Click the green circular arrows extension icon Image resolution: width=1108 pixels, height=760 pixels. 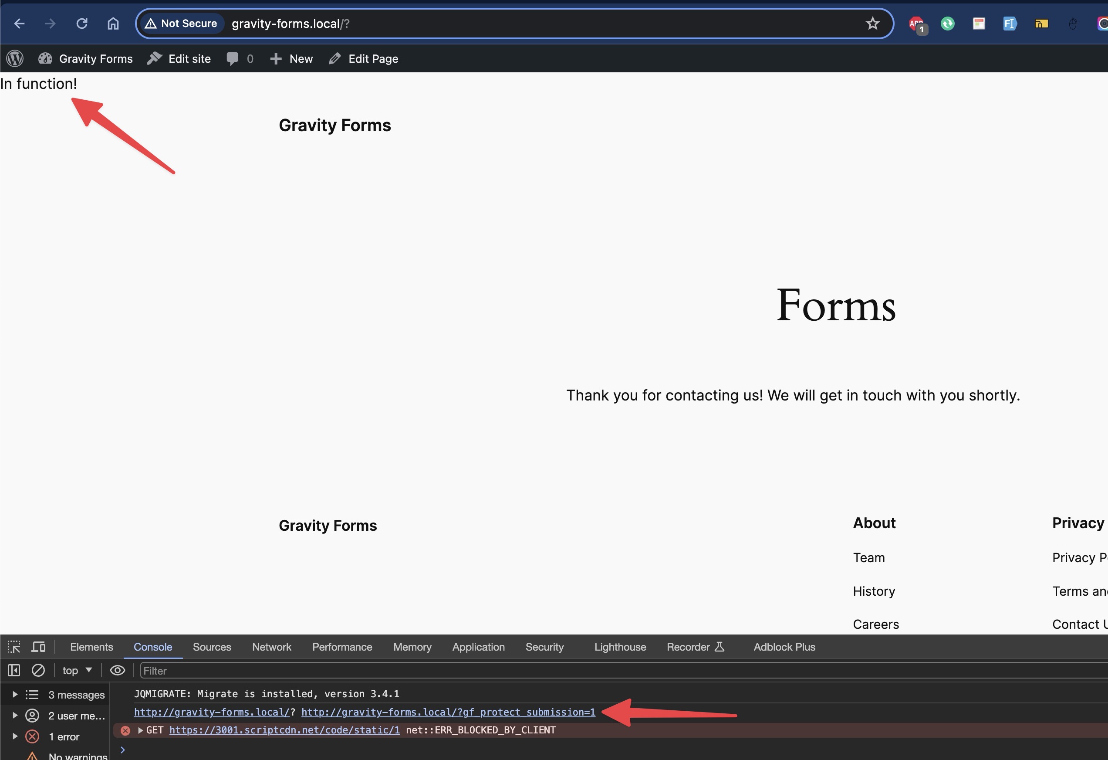947,24
